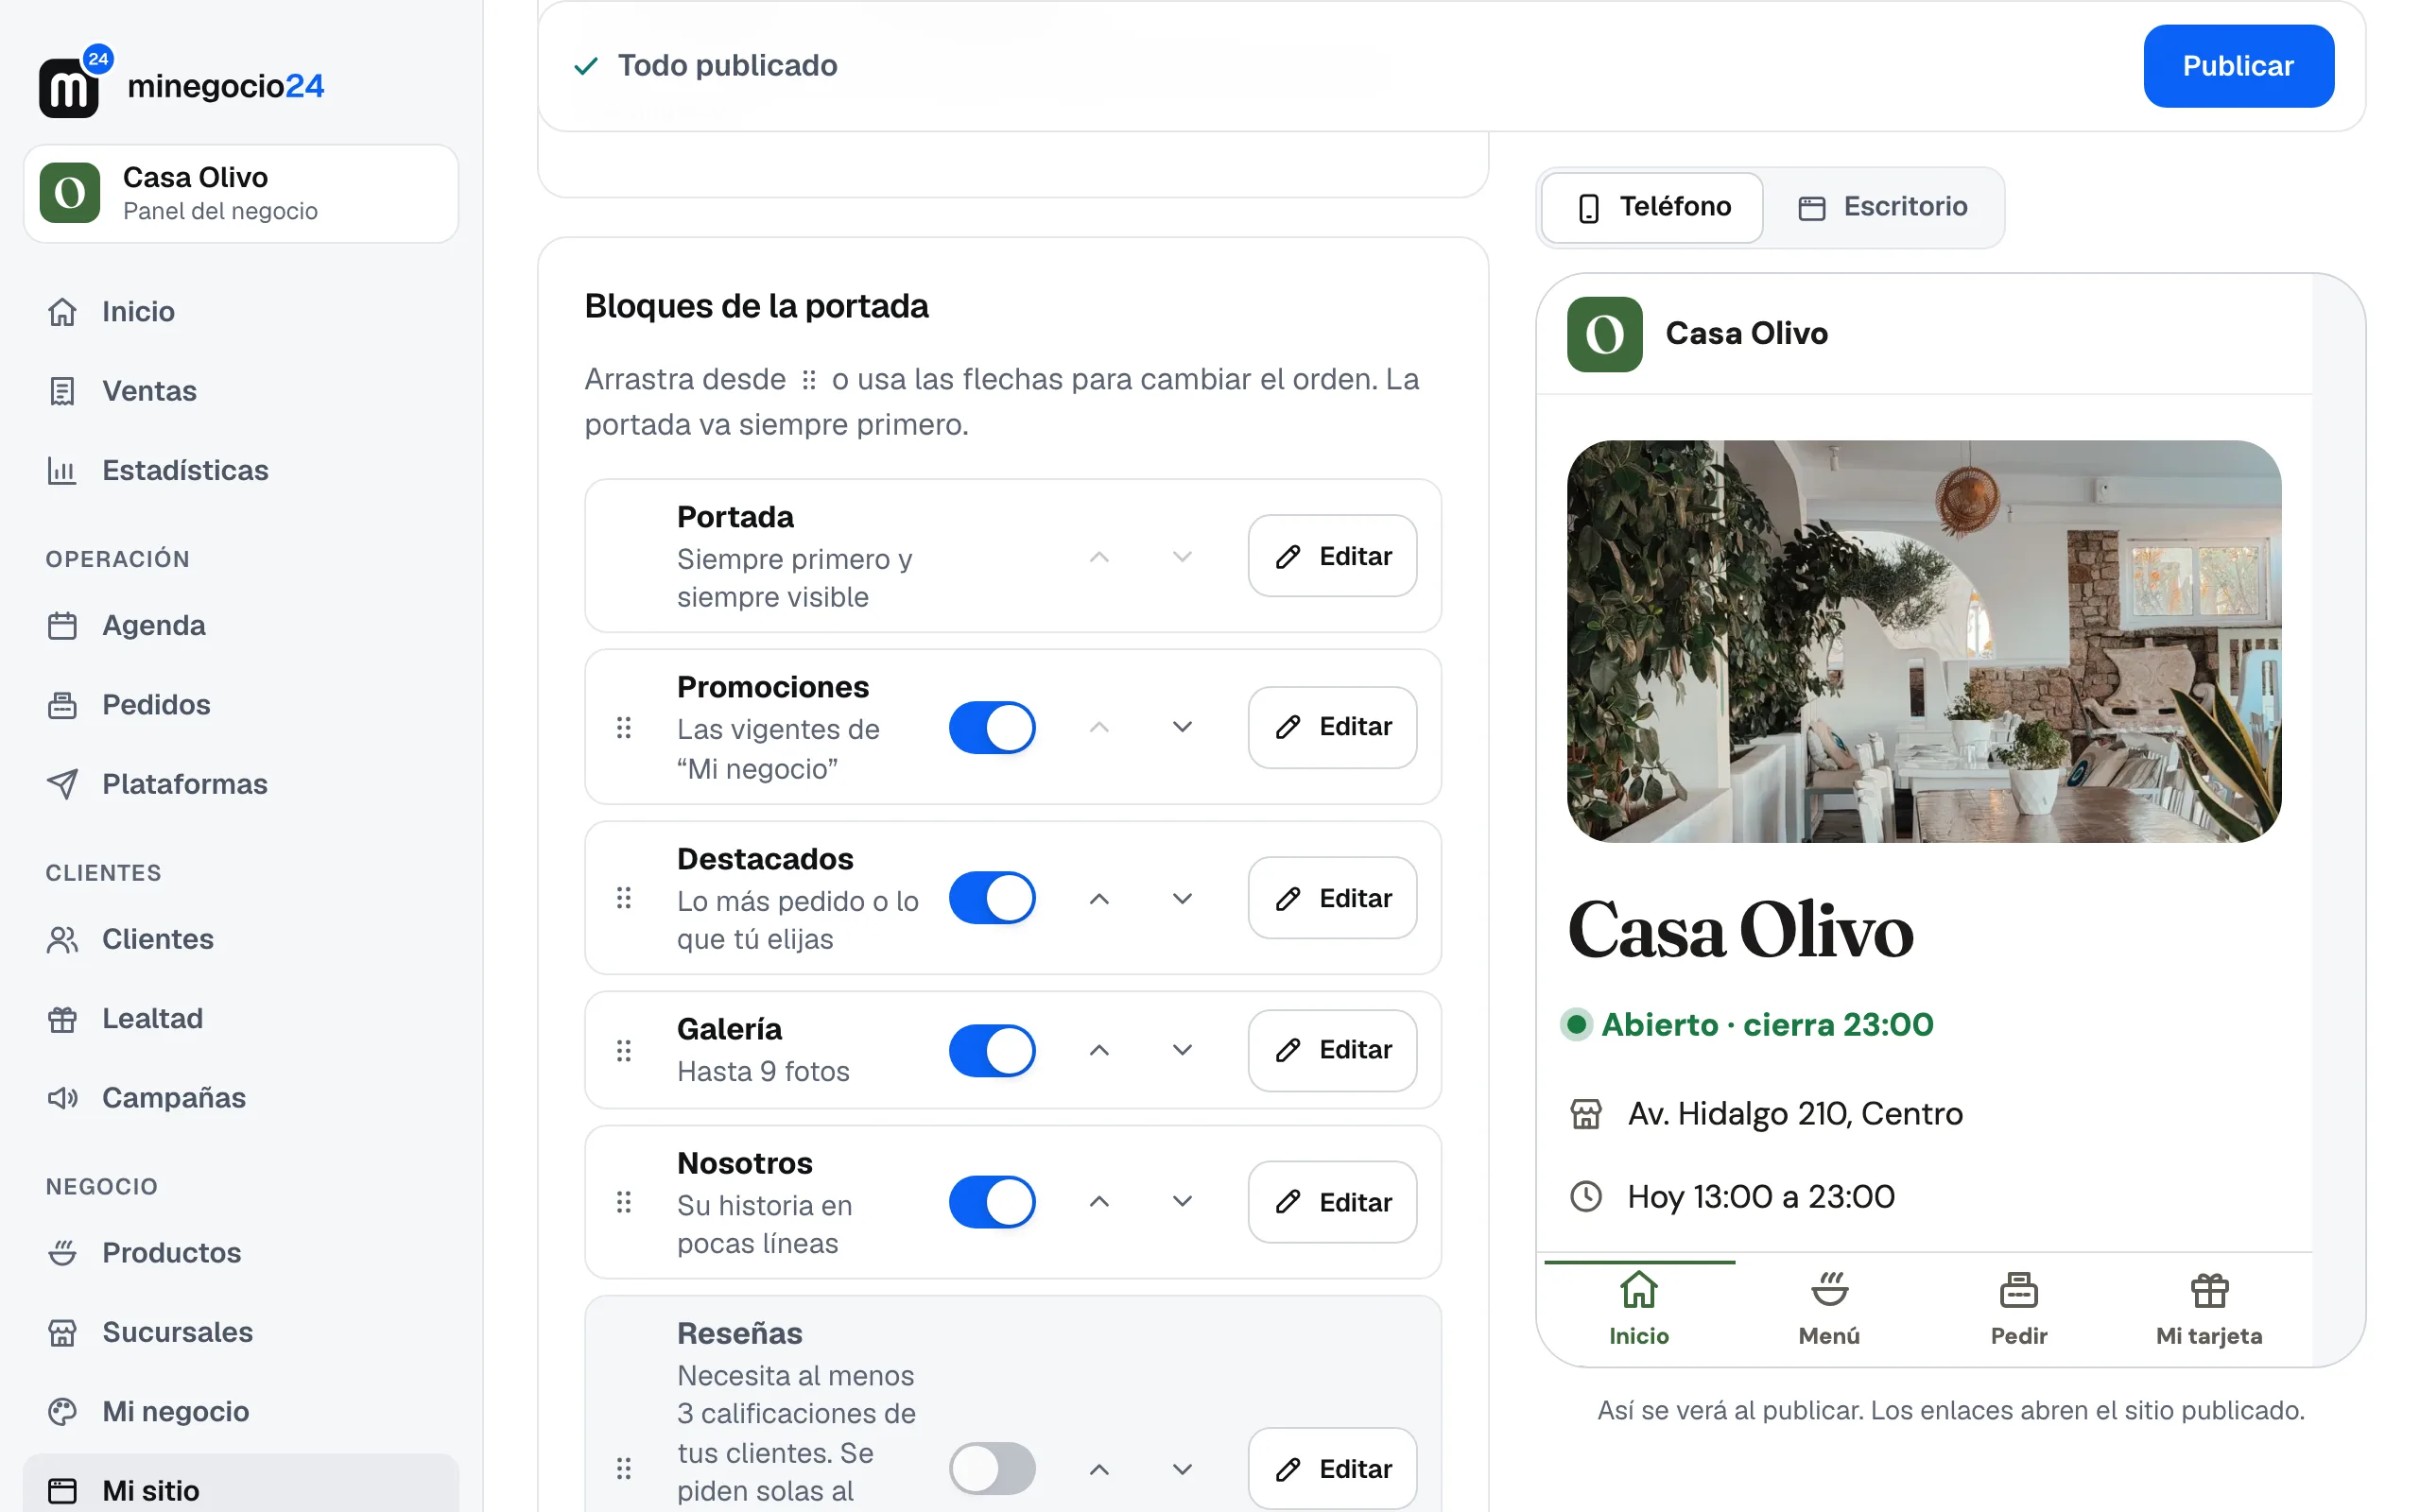This screenshot has height=1512, width=2420.
Task: Select Inicio tab in phone preview
Action: click(1639, 1308)
